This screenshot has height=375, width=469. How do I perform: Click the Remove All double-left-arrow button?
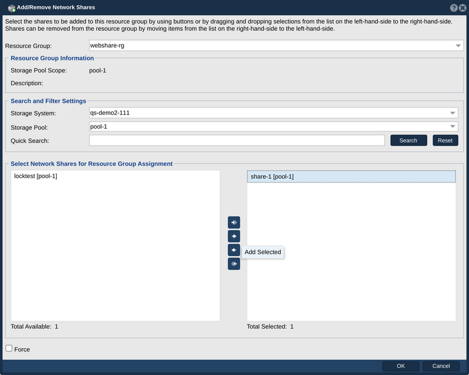point(234,264)
